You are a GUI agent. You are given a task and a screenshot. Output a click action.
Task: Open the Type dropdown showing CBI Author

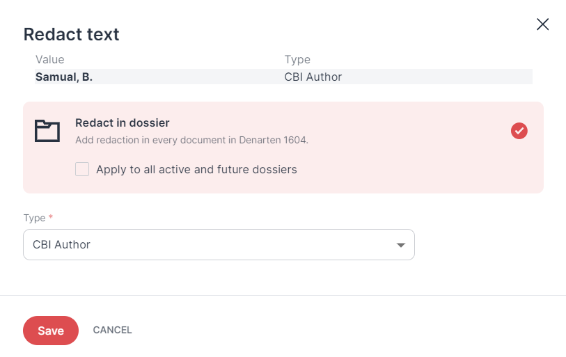(219, 244)
